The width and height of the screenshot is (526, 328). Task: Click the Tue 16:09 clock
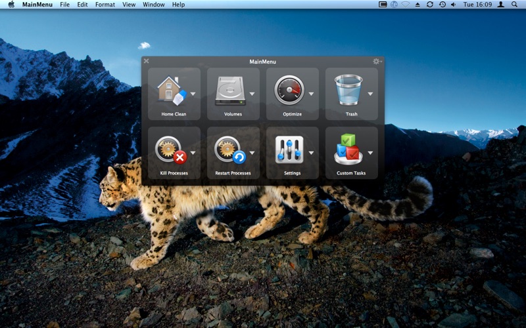pos(477,5)
